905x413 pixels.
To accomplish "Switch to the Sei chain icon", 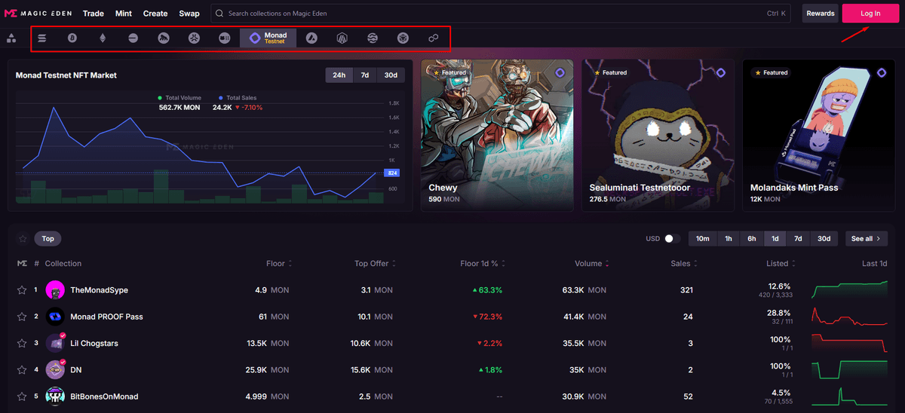I will [x=373, y=38].
